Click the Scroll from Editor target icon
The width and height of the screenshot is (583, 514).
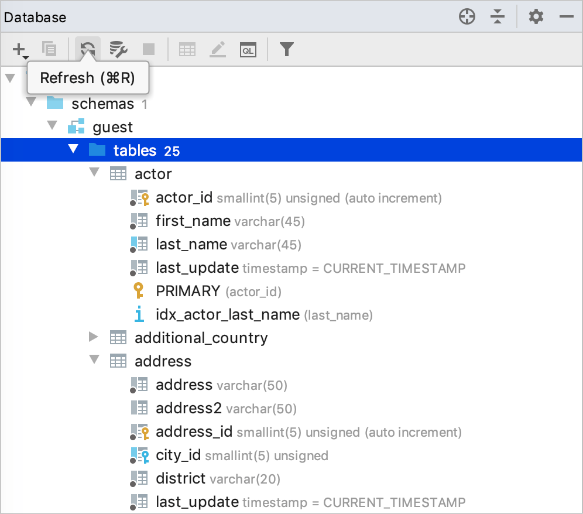pos(467,17)
